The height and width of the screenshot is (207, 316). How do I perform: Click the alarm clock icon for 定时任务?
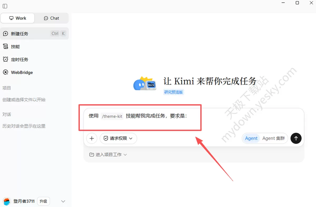(x=6, y=60)
